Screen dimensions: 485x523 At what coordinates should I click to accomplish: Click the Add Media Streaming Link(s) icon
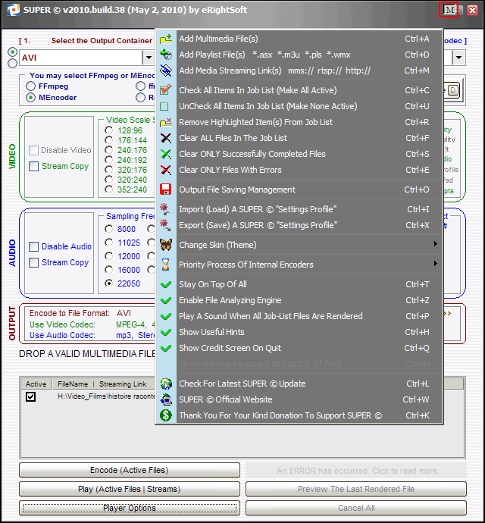[166, 70]
